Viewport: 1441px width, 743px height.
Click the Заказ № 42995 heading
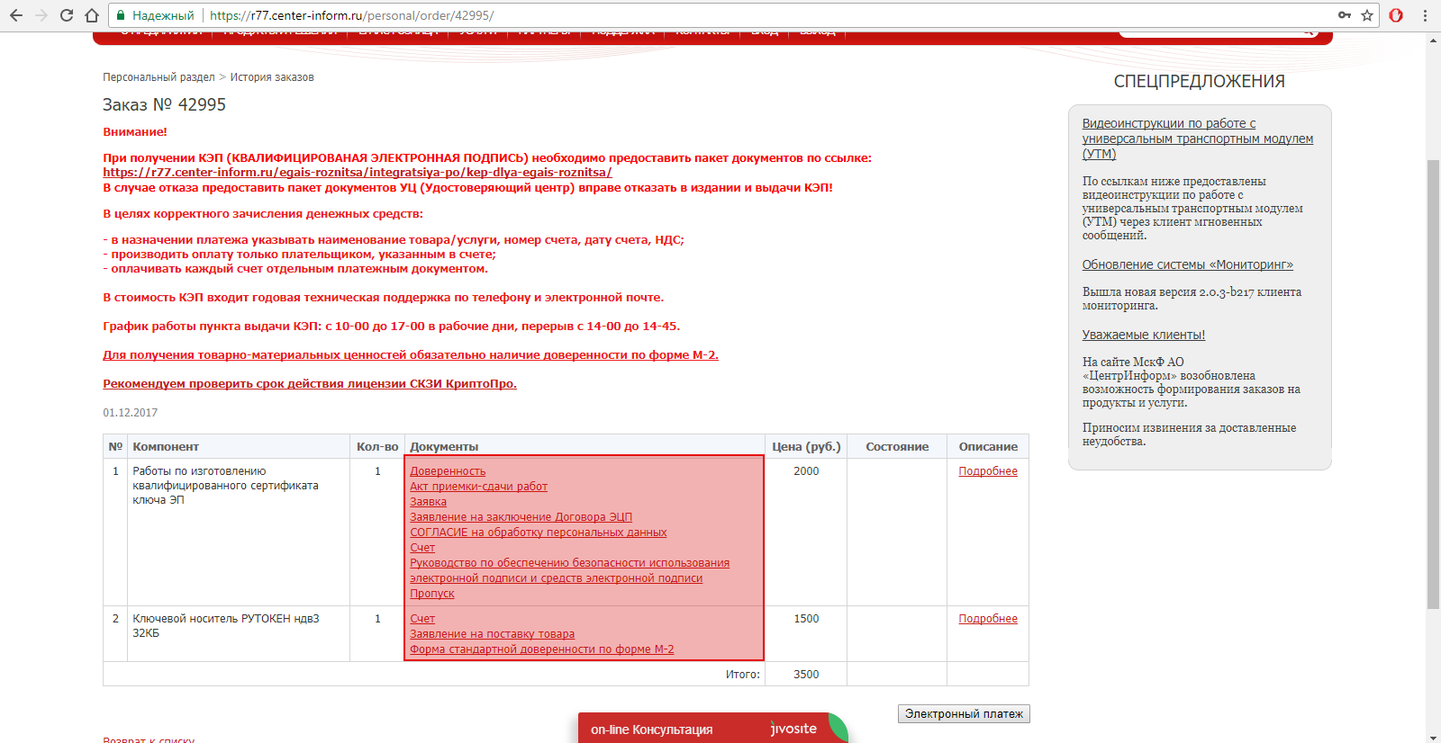click(164, 104)
